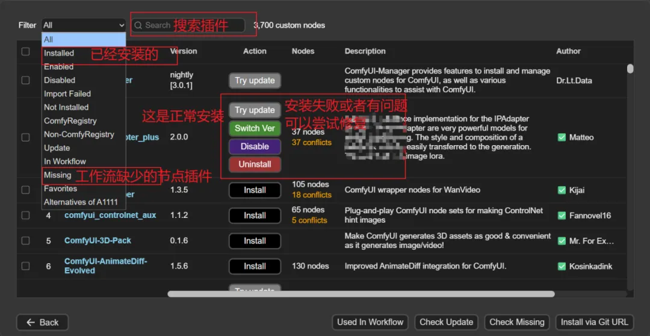The image size is (650, 336).
Task: Tick the checkbox for IPAdapter_plus row
Action: coord(26,137)
